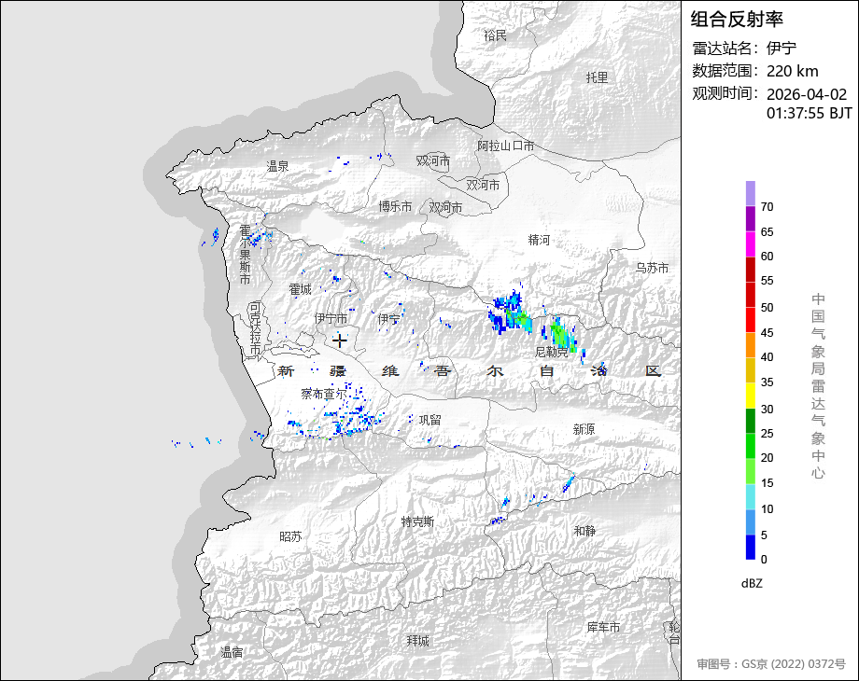The height and width of the screenshot is (681, 859).
Task: Click the 新源 county label
Action: (584, 429)
